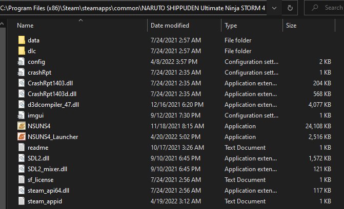Click the NSUNS4 application icon

(22, 126)
